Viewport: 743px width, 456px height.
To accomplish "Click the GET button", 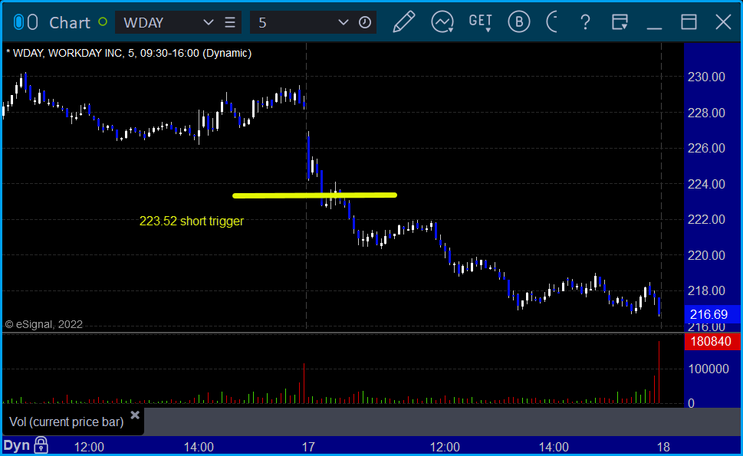I will tap(481, 22).
